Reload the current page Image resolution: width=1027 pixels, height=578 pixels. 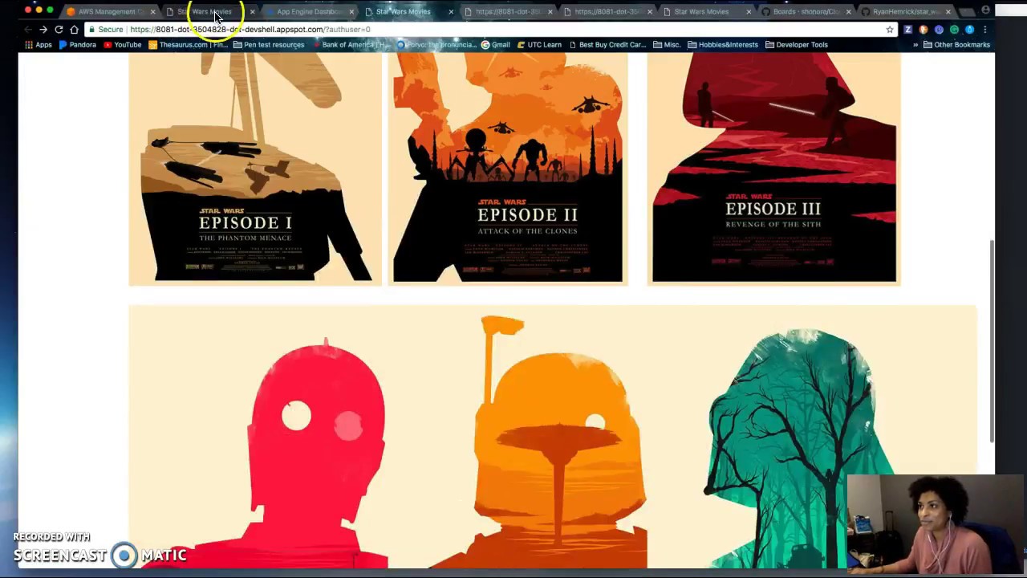[59, 30]
